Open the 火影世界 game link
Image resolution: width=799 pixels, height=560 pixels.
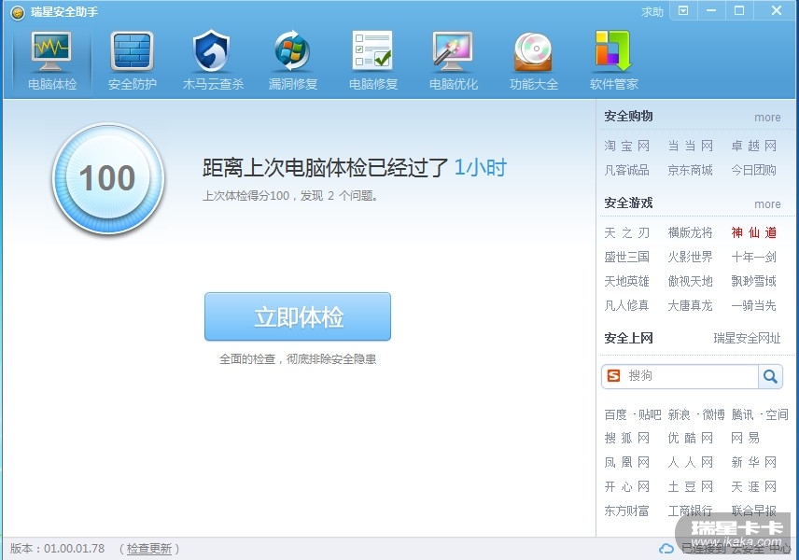tap(690, 257)
